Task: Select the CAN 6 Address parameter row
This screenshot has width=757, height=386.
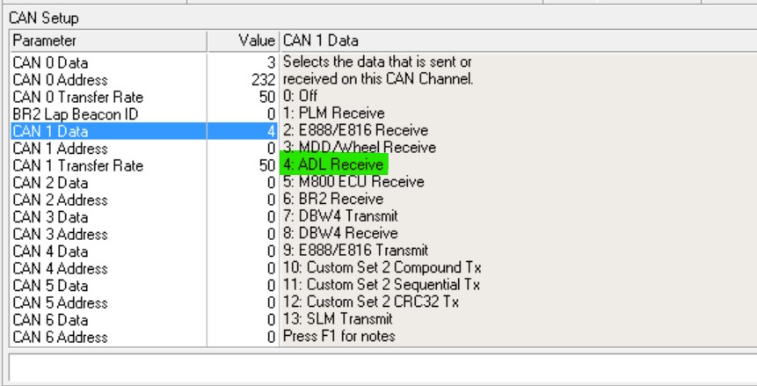Action: (x=144, y=338)
